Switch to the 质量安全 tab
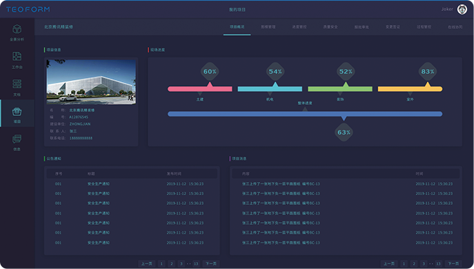This screenshot has width=474, height=269. 330,27
